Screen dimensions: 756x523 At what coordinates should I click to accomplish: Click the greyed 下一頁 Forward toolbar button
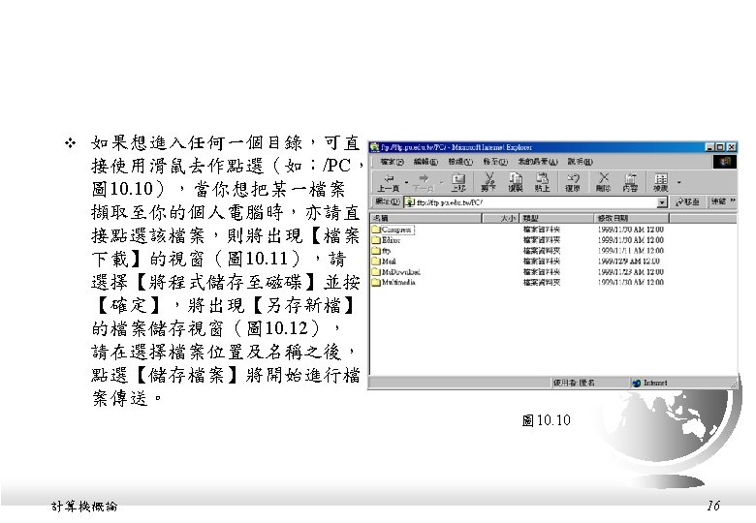tap(424, 182)
